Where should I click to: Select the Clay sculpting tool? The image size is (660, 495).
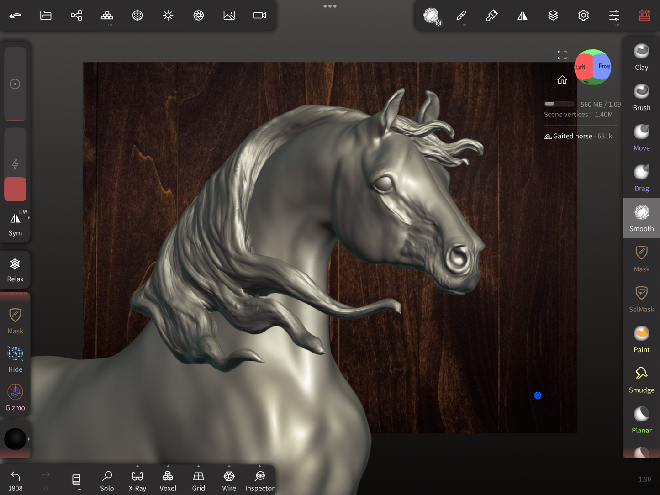coord(641,57)
